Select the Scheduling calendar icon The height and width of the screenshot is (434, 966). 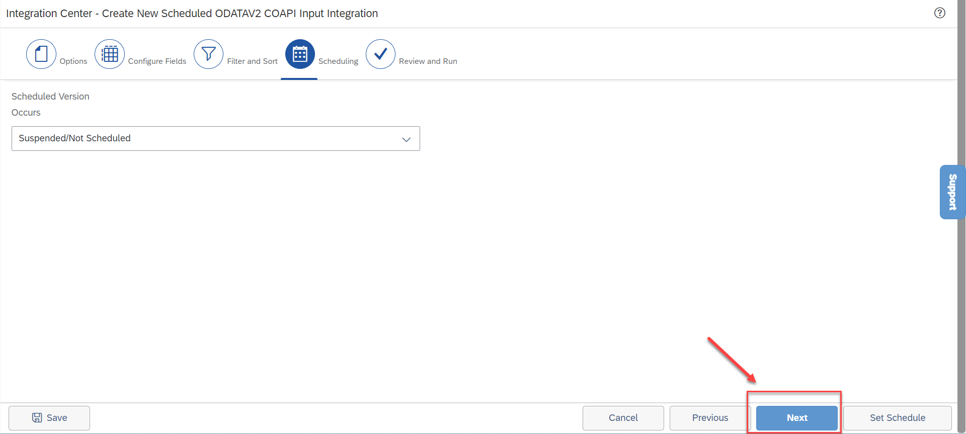point(300,54)
